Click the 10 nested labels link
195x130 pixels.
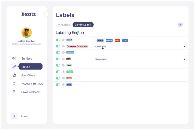tap(101, 59)
